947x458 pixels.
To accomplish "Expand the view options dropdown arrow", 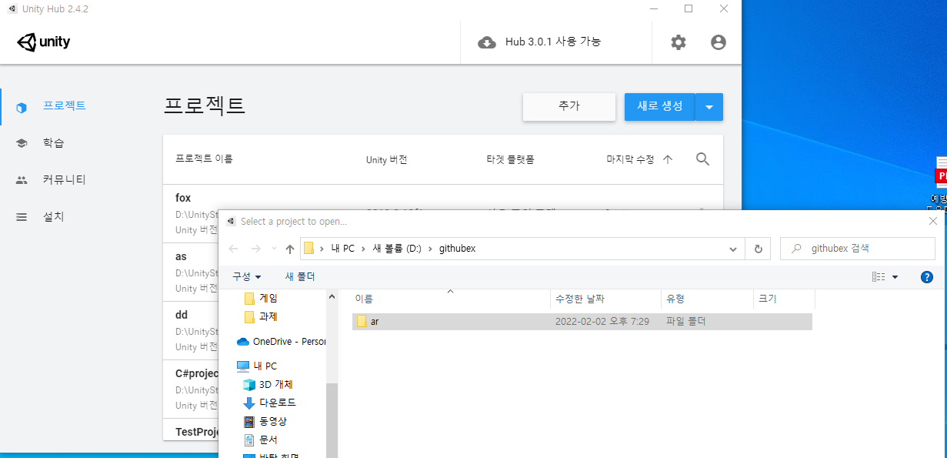I will pyautogui.click(x=895, y=277).
